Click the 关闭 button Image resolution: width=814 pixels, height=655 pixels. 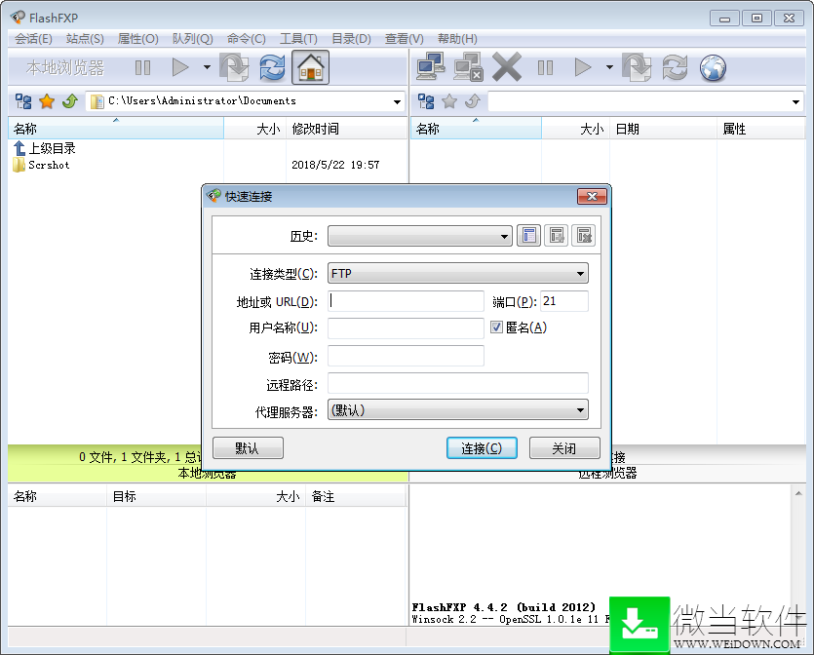[564, 448]
